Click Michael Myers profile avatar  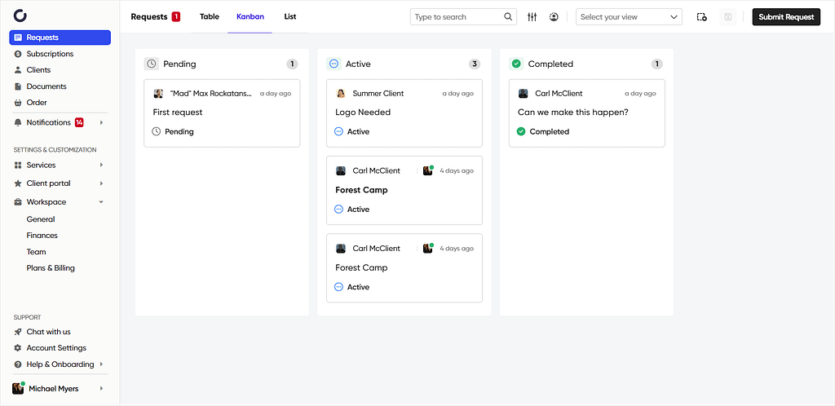pos(18,388)
